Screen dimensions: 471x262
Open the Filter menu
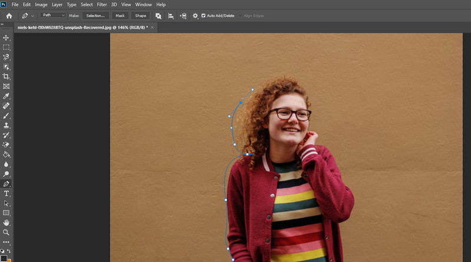click(102, 4)
